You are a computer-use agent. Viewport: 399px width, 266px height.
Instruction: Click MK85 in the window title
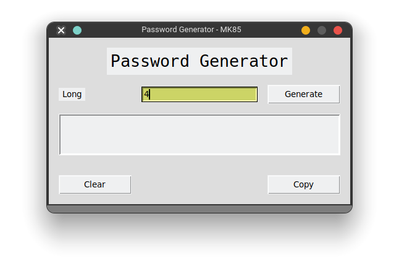click(x=231, y=30)
